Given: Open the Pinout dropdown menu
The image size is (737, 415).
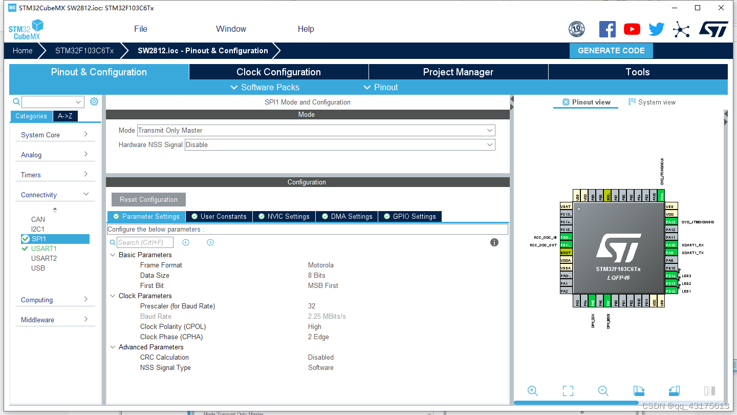Looking at the screenshot, I should pyautogui.click(x=381, y=87).
